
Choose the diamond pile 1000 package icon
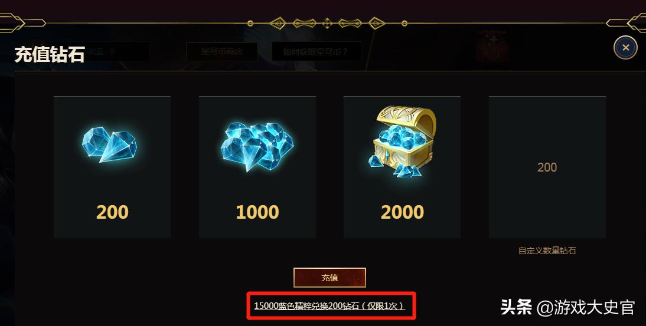pyautogui.click(x=257, y=146)
